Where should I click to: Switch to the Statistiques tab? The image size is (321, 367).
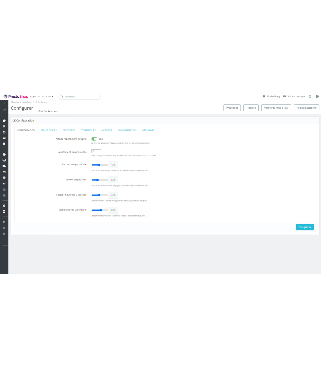pos(88,130)
